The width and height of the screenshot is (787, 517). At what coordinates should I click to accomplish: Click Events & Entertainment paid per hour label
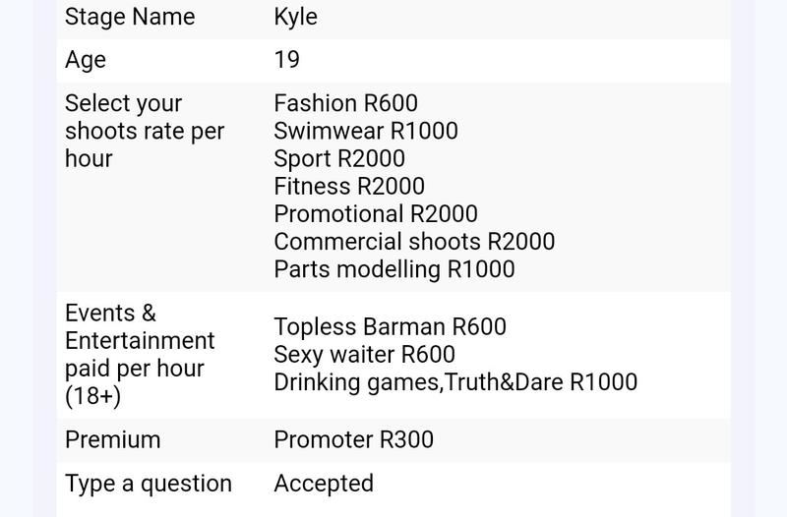tap(140, 355)
